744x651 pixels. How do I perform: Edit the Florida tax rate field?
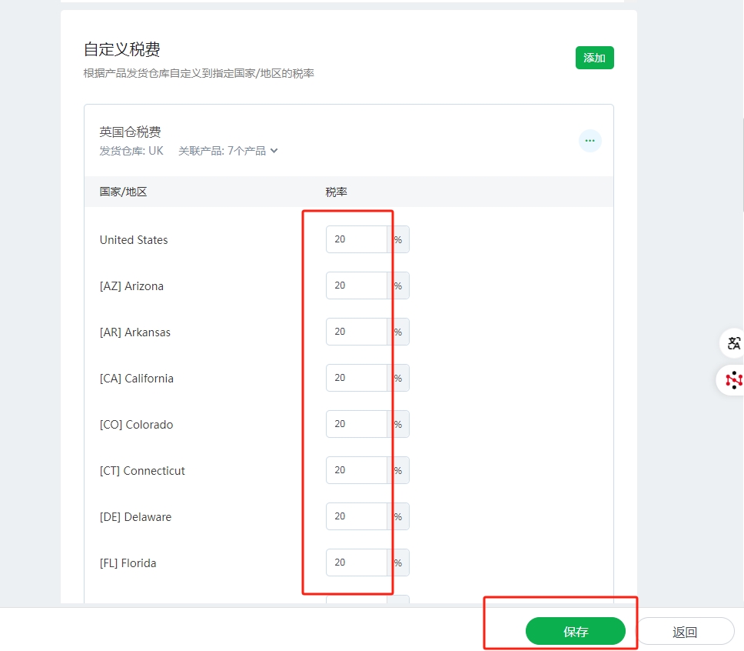[x=357, y=563]
